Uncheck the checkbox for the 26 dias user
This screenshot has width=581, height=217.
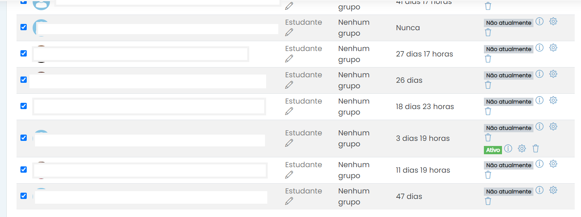click(x=24, y=80)
